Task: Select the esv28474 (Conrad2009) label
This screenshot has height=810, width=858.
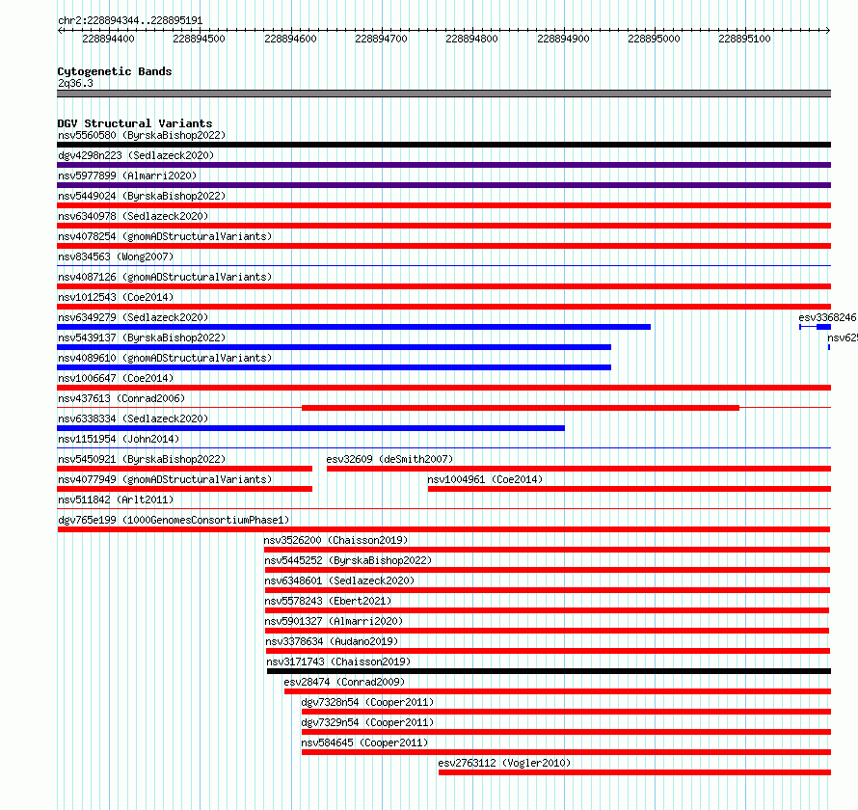Action: tap(344, 682)
